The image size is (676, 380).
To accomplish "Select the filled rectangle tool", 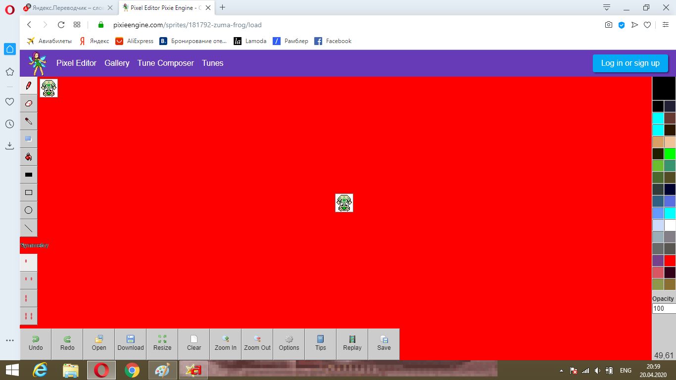I will [x=29, y=175].
